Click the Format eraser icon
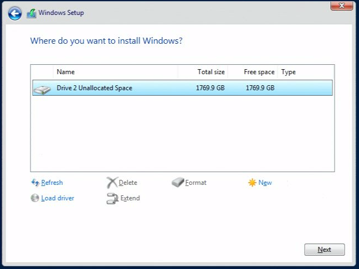This screenshot has width=359, height=269. coord(178,182)
